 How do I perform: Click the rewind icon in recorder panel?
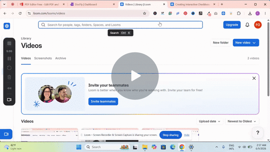pos(9,88)
